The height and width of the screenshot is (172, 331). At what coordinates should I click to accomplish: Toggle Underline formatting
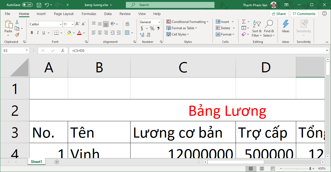(x=44, y=33)
